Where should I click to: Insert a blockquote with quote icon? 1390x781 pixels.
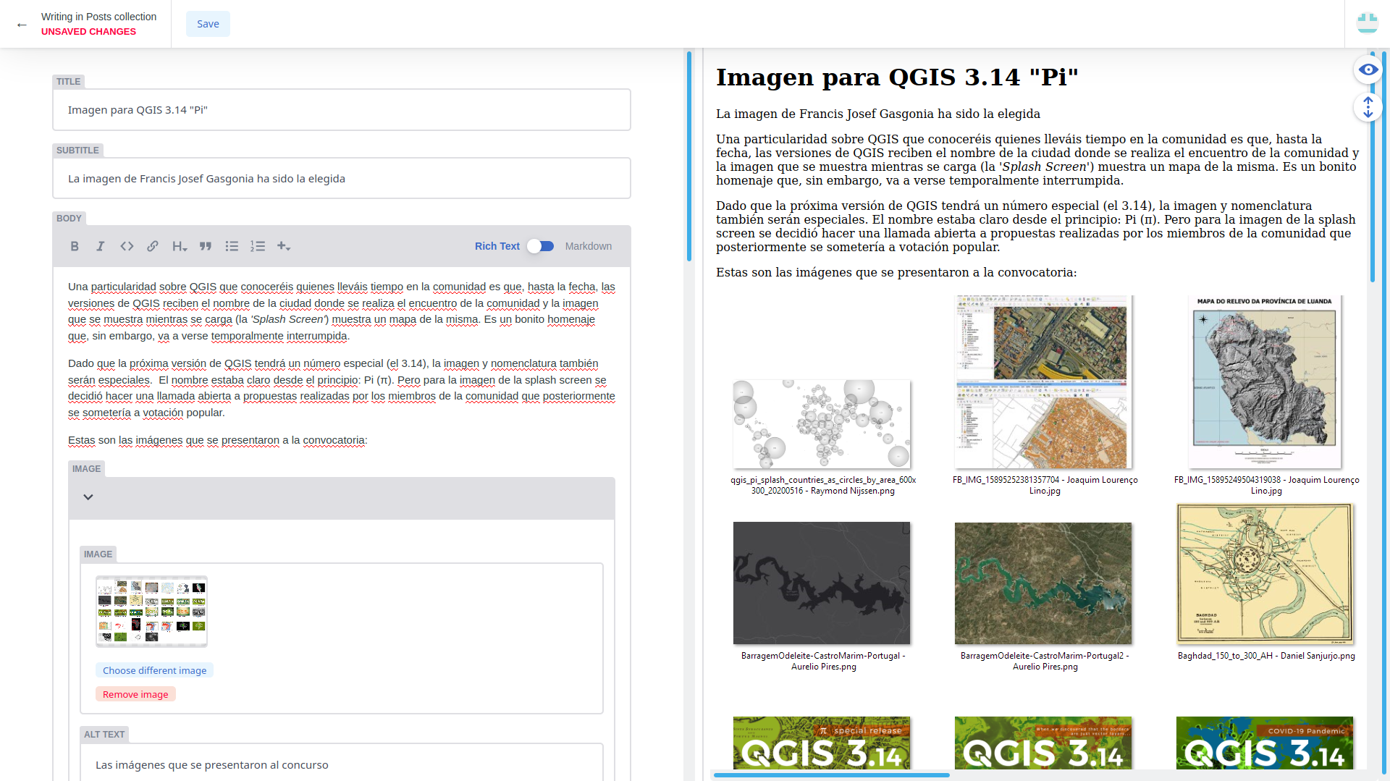tap(206, 246)
